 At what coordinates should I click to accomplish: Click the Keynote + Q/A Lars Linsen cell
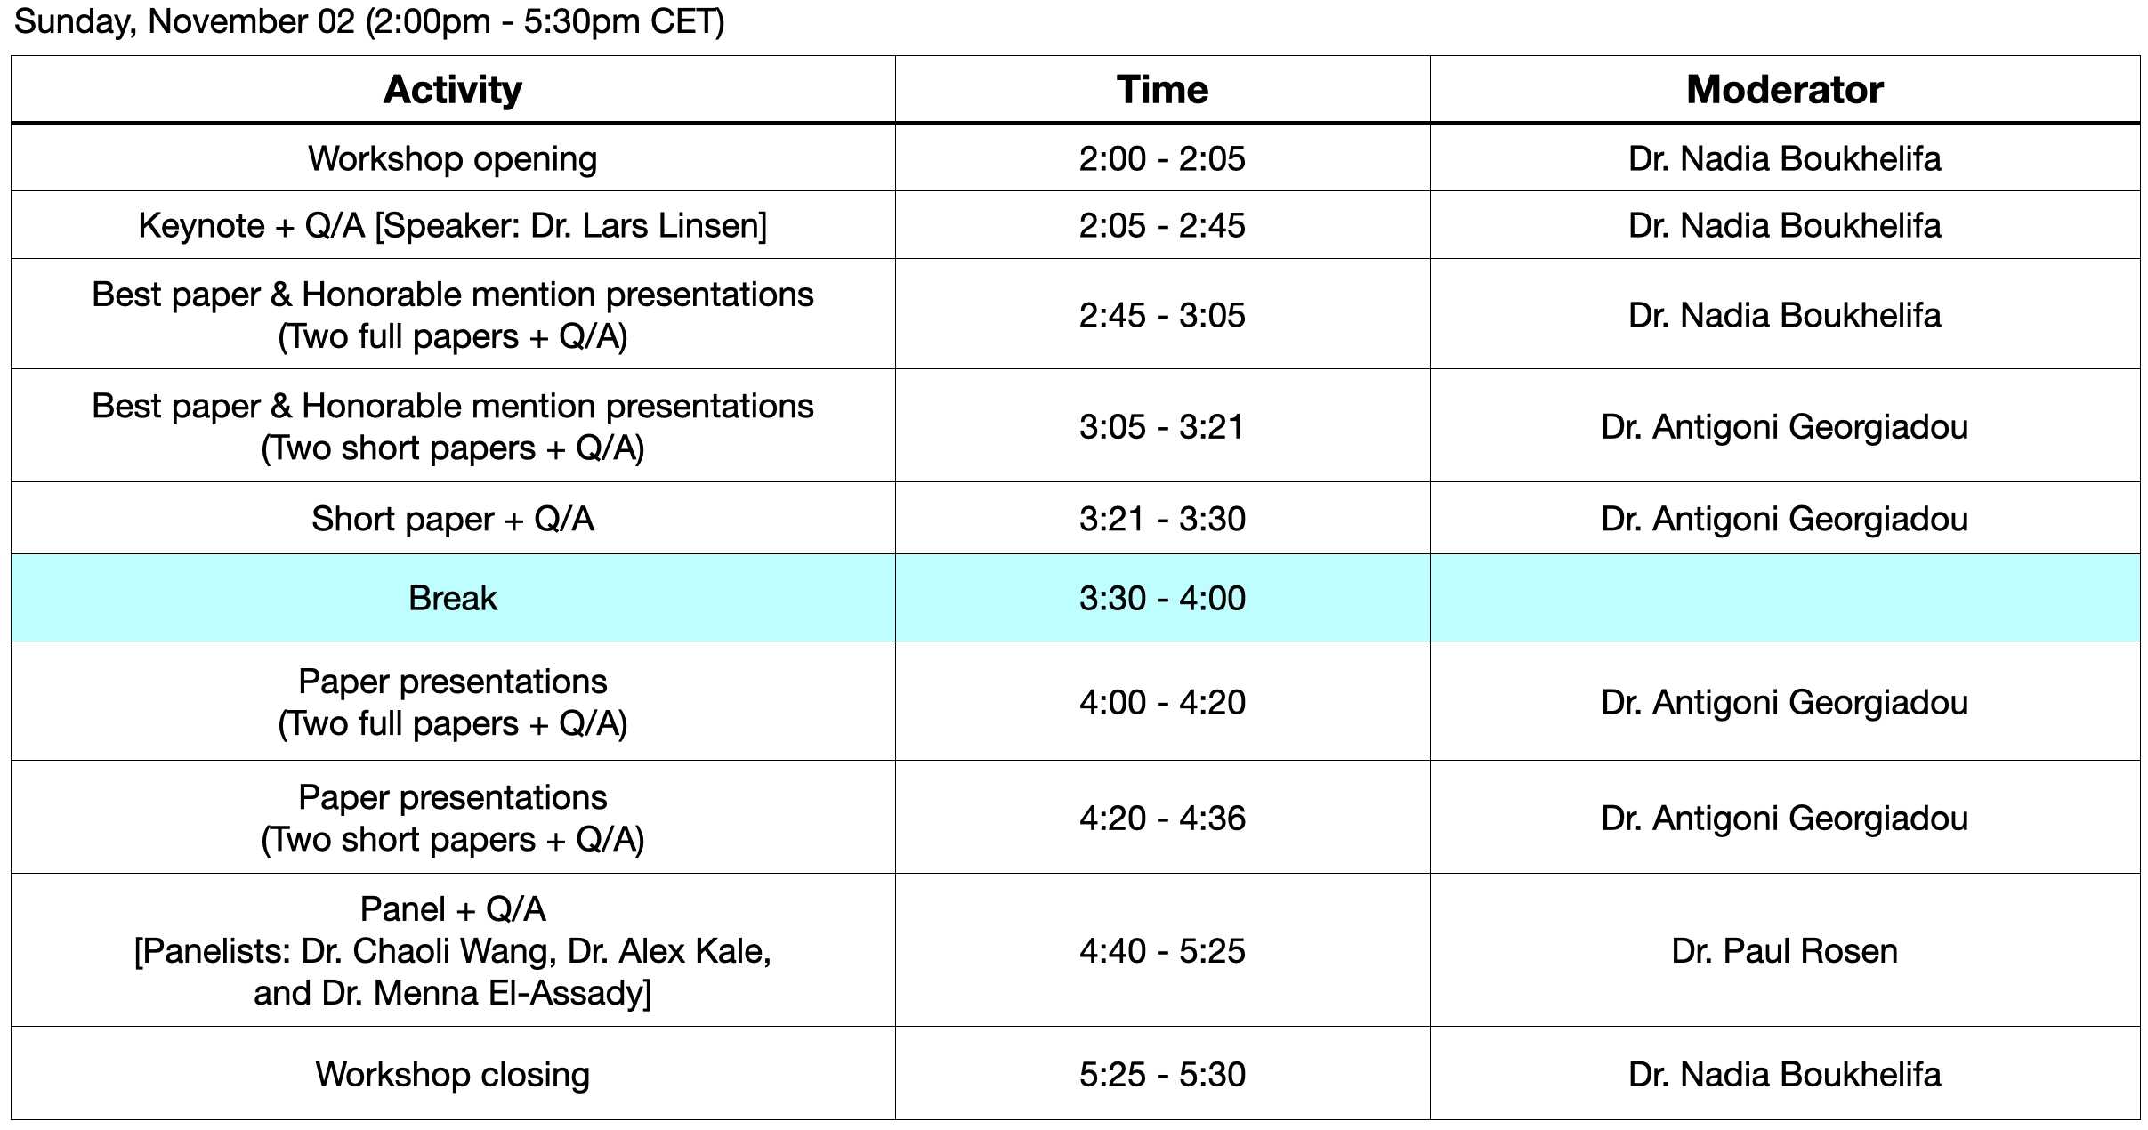[x=452, y=226]
